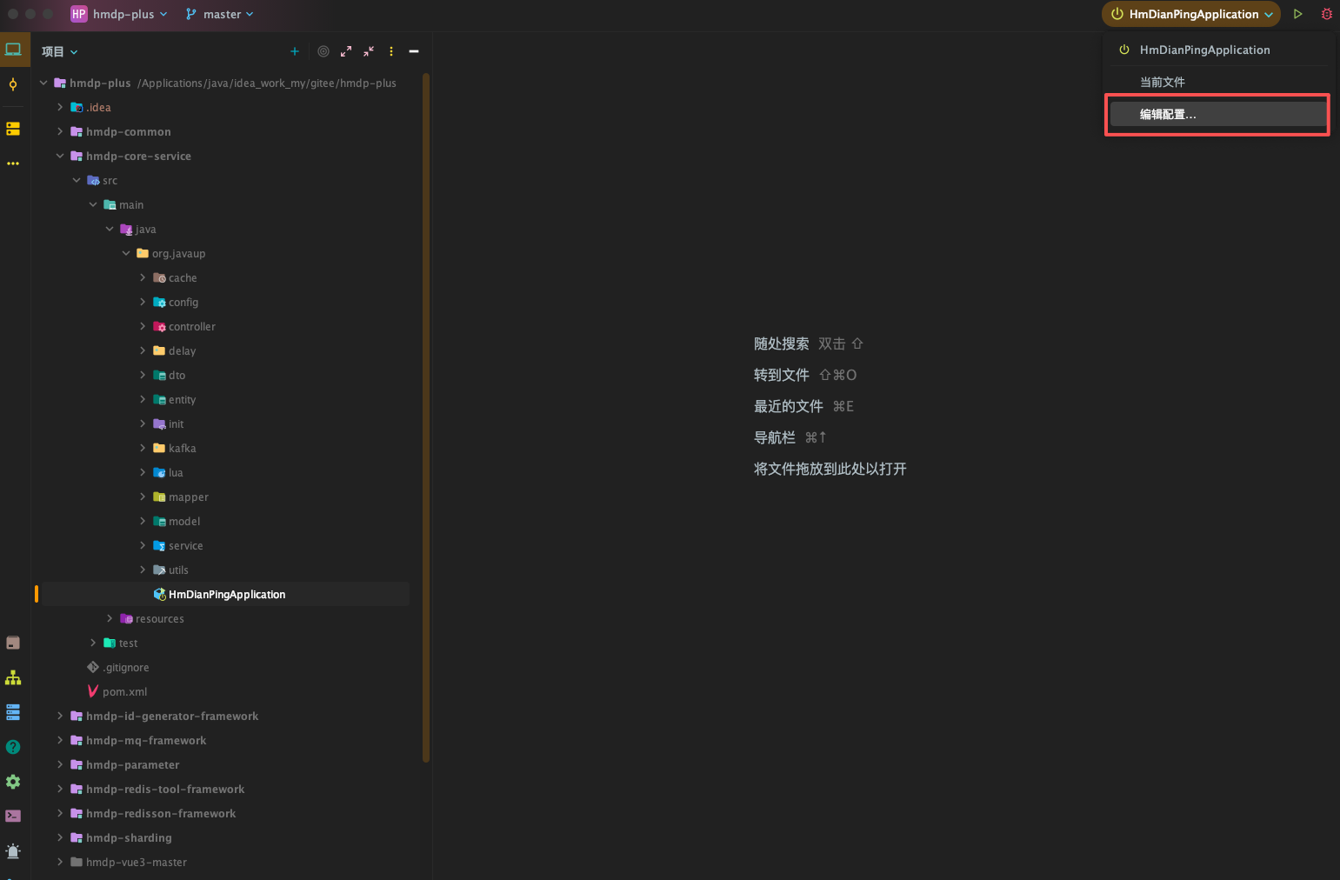The height and width of the screenshot is (880, 1340).
Task: Click the locate target icon in project panel
Action: click(x=323, y=51)
